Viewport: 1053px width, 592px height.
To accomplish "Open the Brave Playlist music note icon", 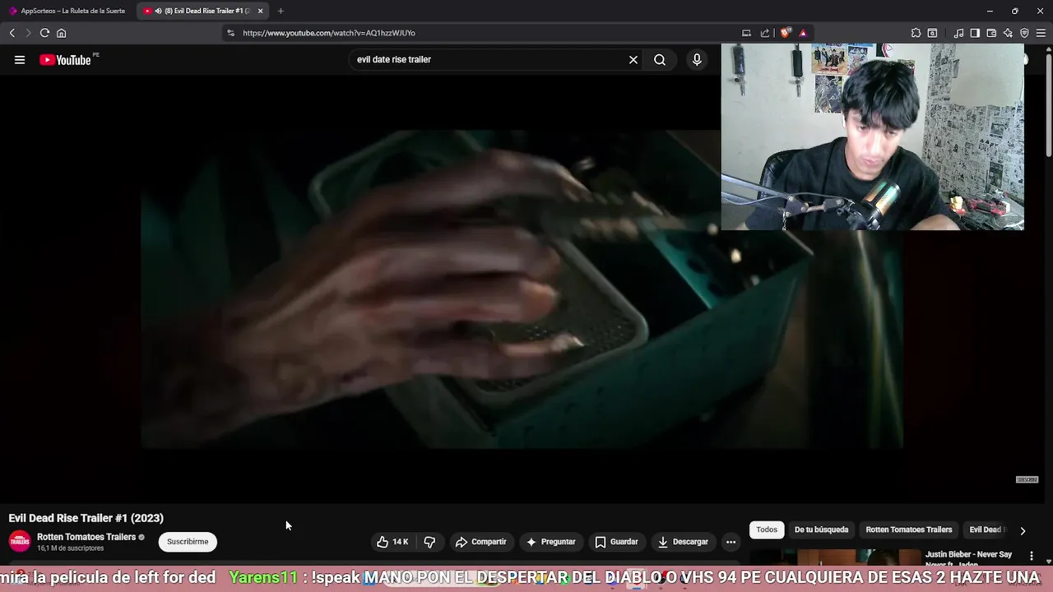I will click(x=958, y=33).
